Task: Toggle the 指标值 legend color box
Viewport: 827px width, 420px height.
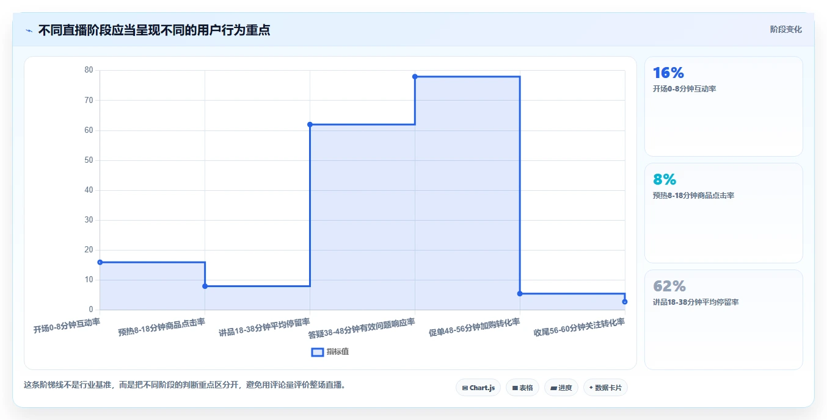Action: pyautogui.click(x=317, y=352)
